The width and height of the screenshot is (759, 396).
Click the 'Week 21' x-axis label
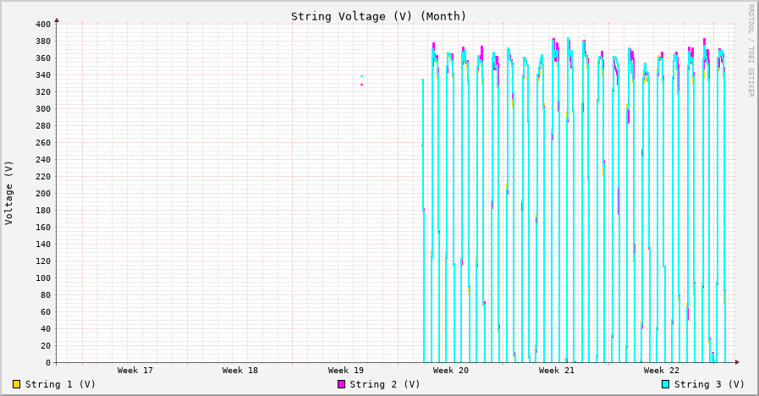point(556,371)
